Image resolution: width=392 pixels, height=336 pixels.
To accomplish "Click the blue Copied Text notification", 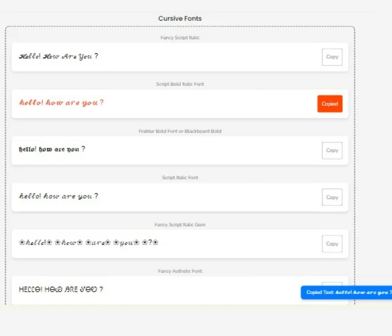I will [x=347, y=292].
